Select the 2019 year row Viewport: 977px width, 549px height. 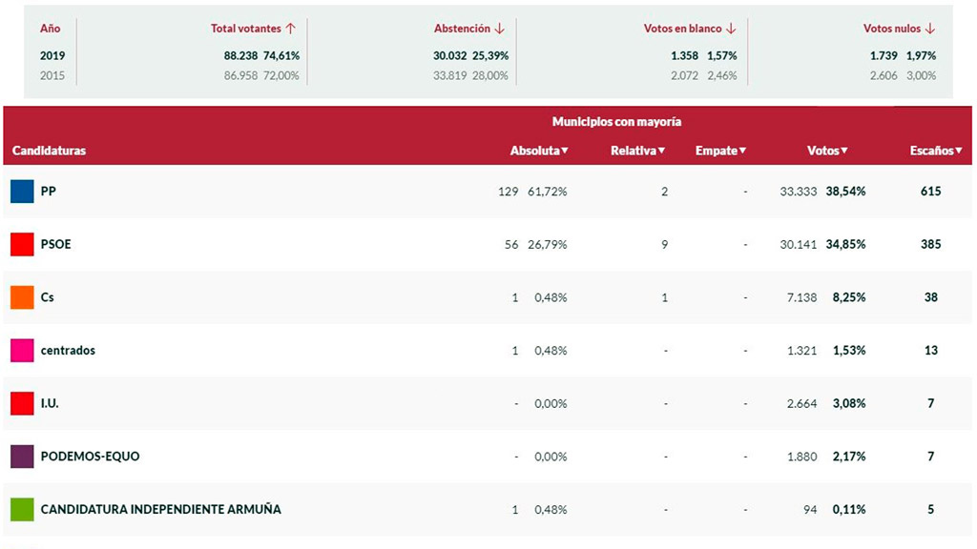pyautogui.click(x=52, y=56)
